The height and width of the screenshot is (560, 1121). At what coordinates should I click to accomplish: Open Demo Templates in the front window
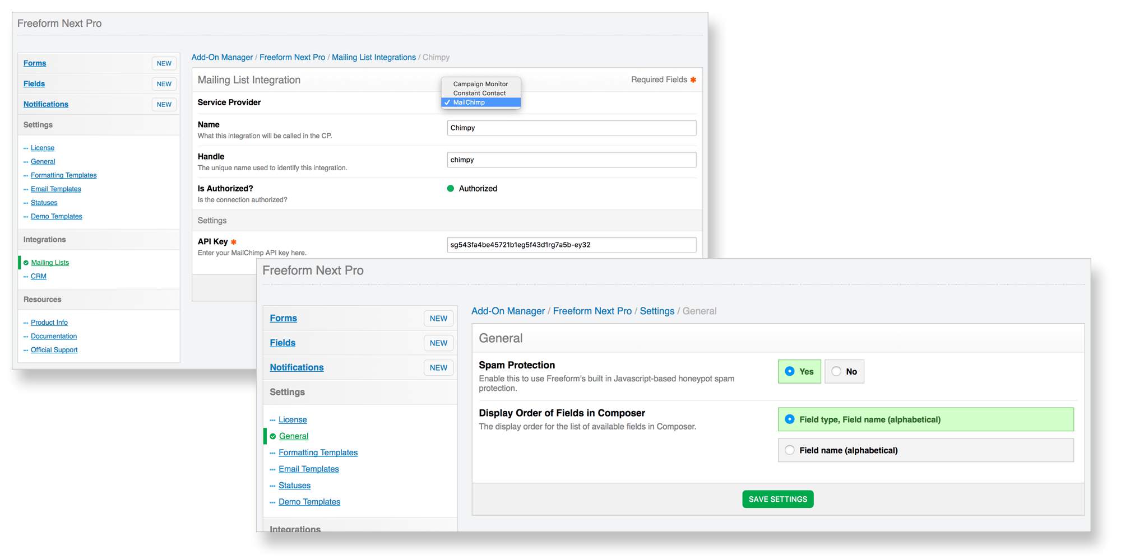[x=309, y=502]
